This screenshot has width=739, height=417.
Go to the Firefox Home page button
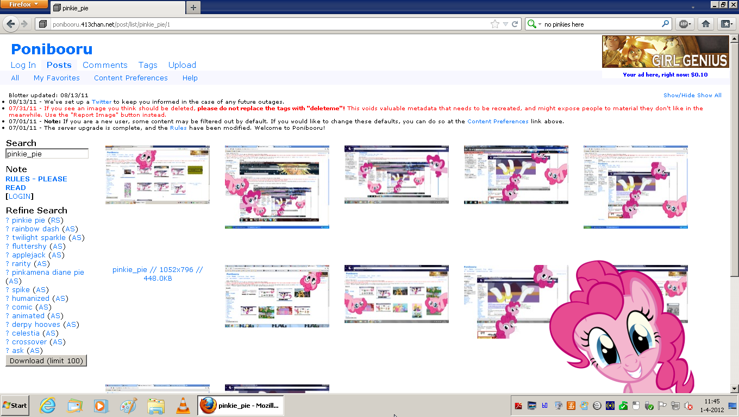[706, 24]
